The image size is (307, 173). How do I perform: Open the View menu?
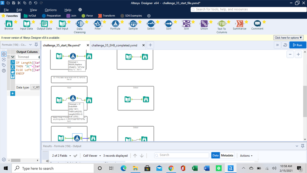[x=33, y=10]
